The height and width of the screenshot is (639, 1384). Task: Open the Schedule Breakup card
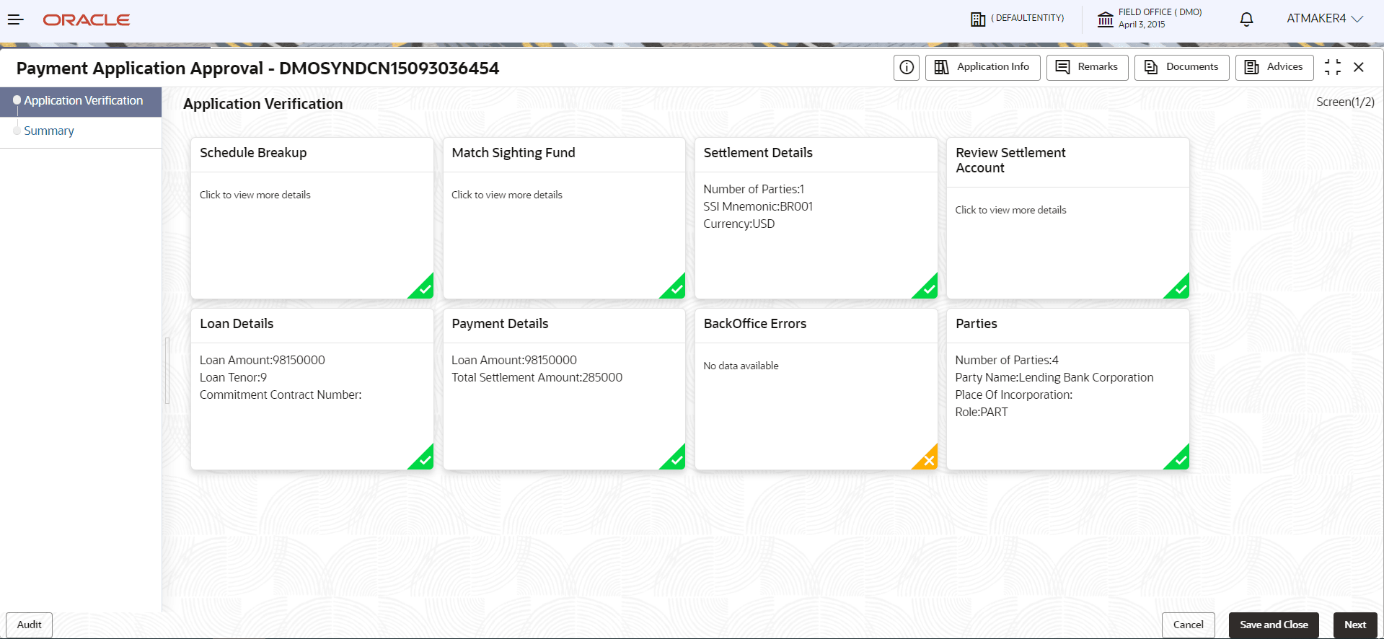coord(312,218)
